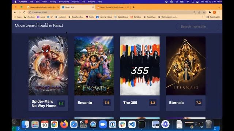Open the Reading List
The height and width of the screenshot is (131, 234).
pyautogui.click(x=214, y=17)
